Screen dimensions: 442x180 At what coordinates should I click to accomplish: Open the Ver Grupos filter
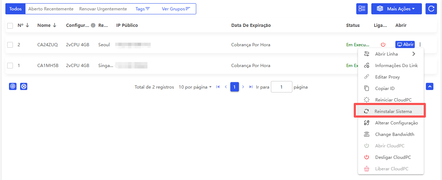pos(176,9)
